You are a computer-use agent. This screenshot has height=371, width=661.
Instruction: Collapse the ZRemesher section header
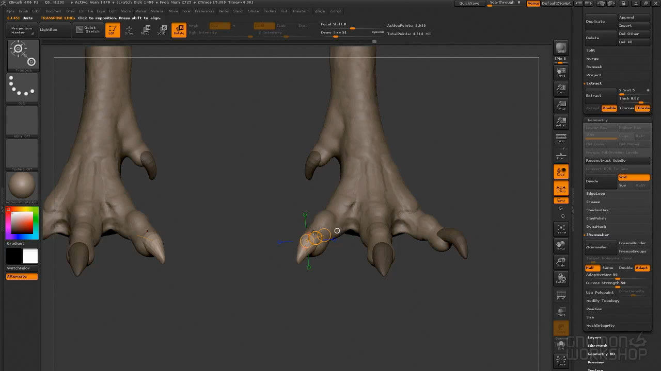click(597, 234)
